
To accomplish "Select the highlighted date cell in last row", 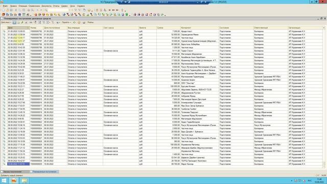I will point(18,164).
